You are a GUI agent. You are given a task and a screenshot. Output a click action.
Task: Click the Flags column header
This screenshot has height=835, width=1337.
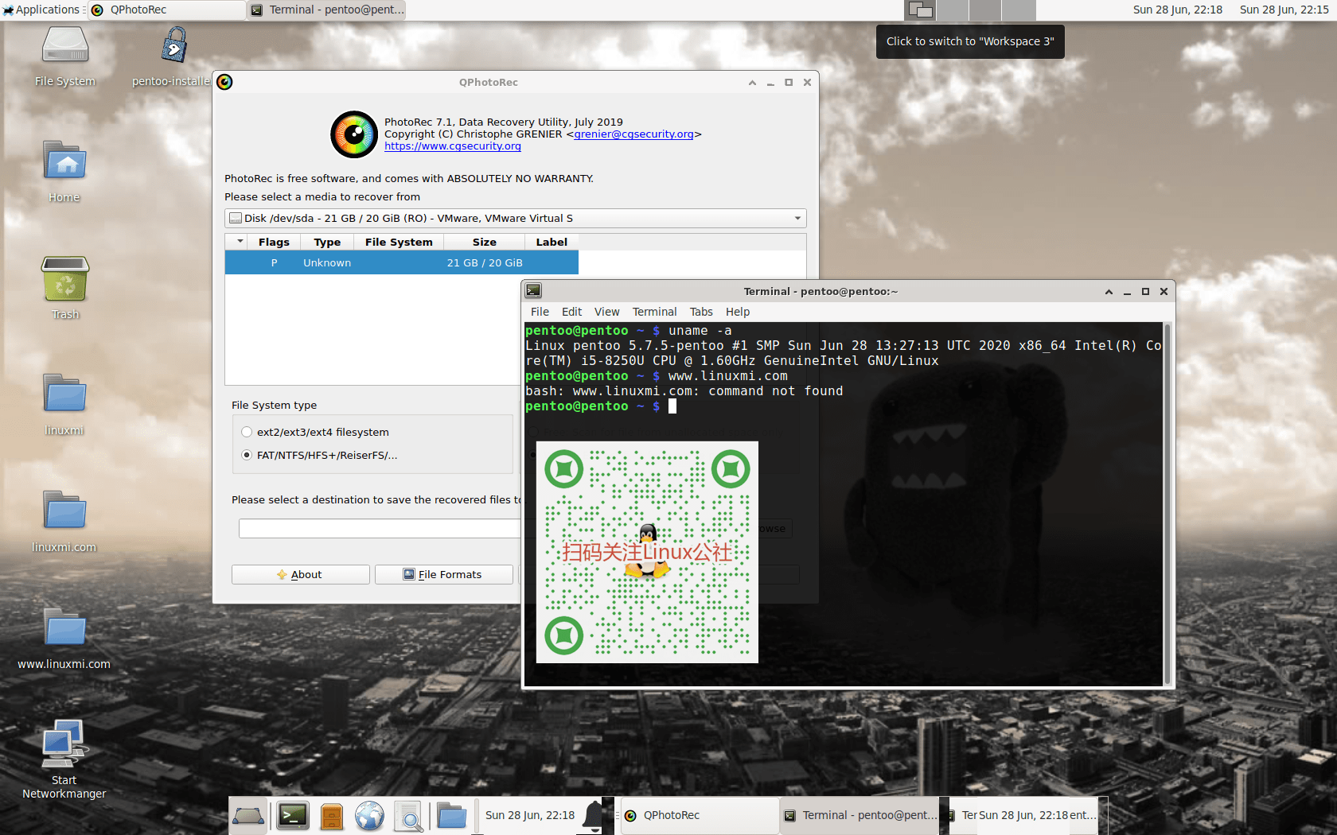point(274,242)
